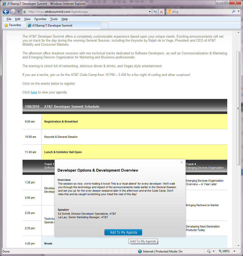Click Bringing Partners to Market session

(x=202, y=205)
